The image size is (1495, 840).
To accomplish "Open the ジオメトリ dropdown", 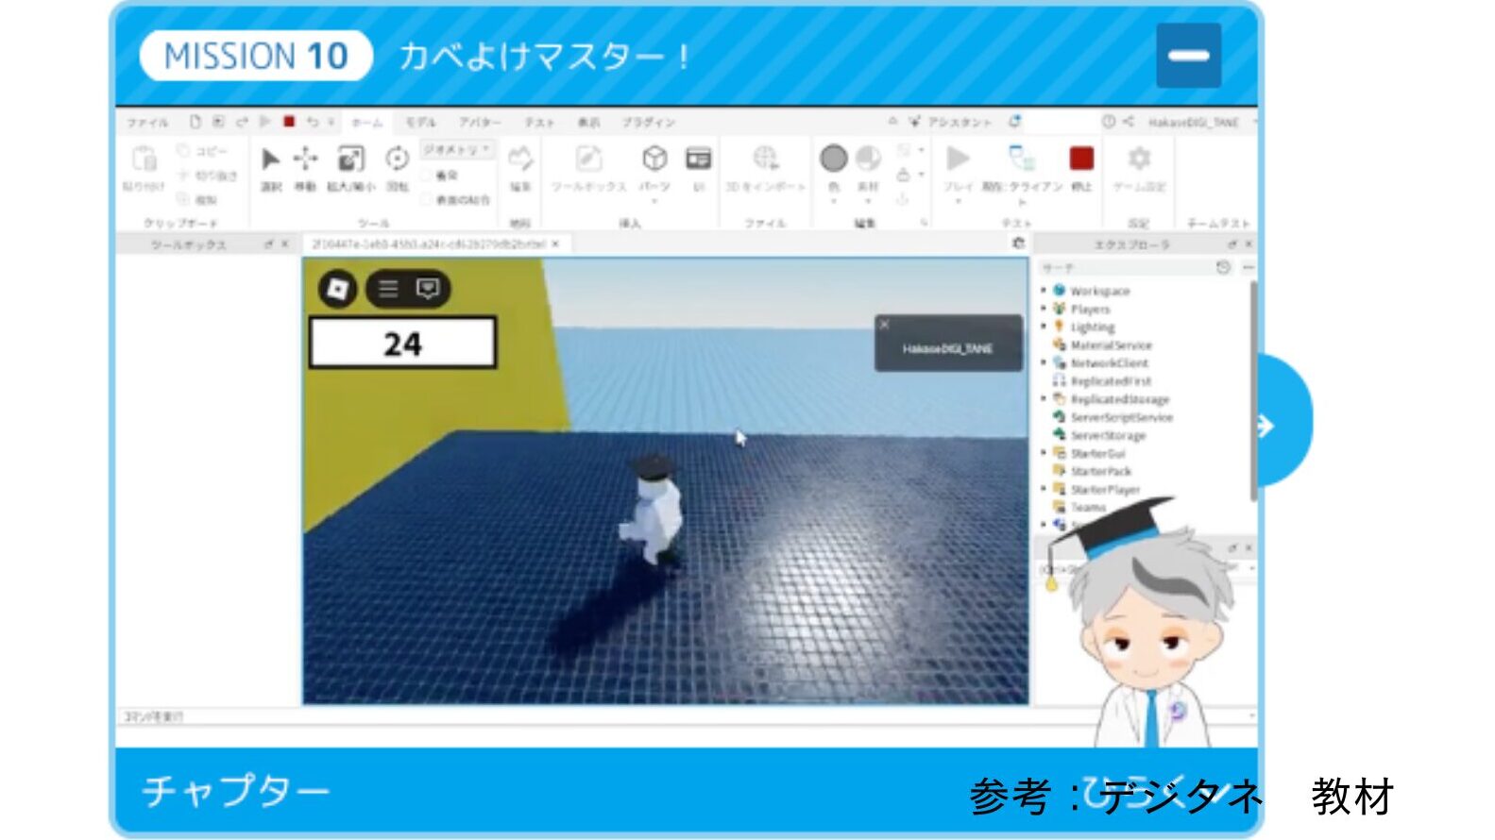I will pyautogui.click(x=457, y=150).
